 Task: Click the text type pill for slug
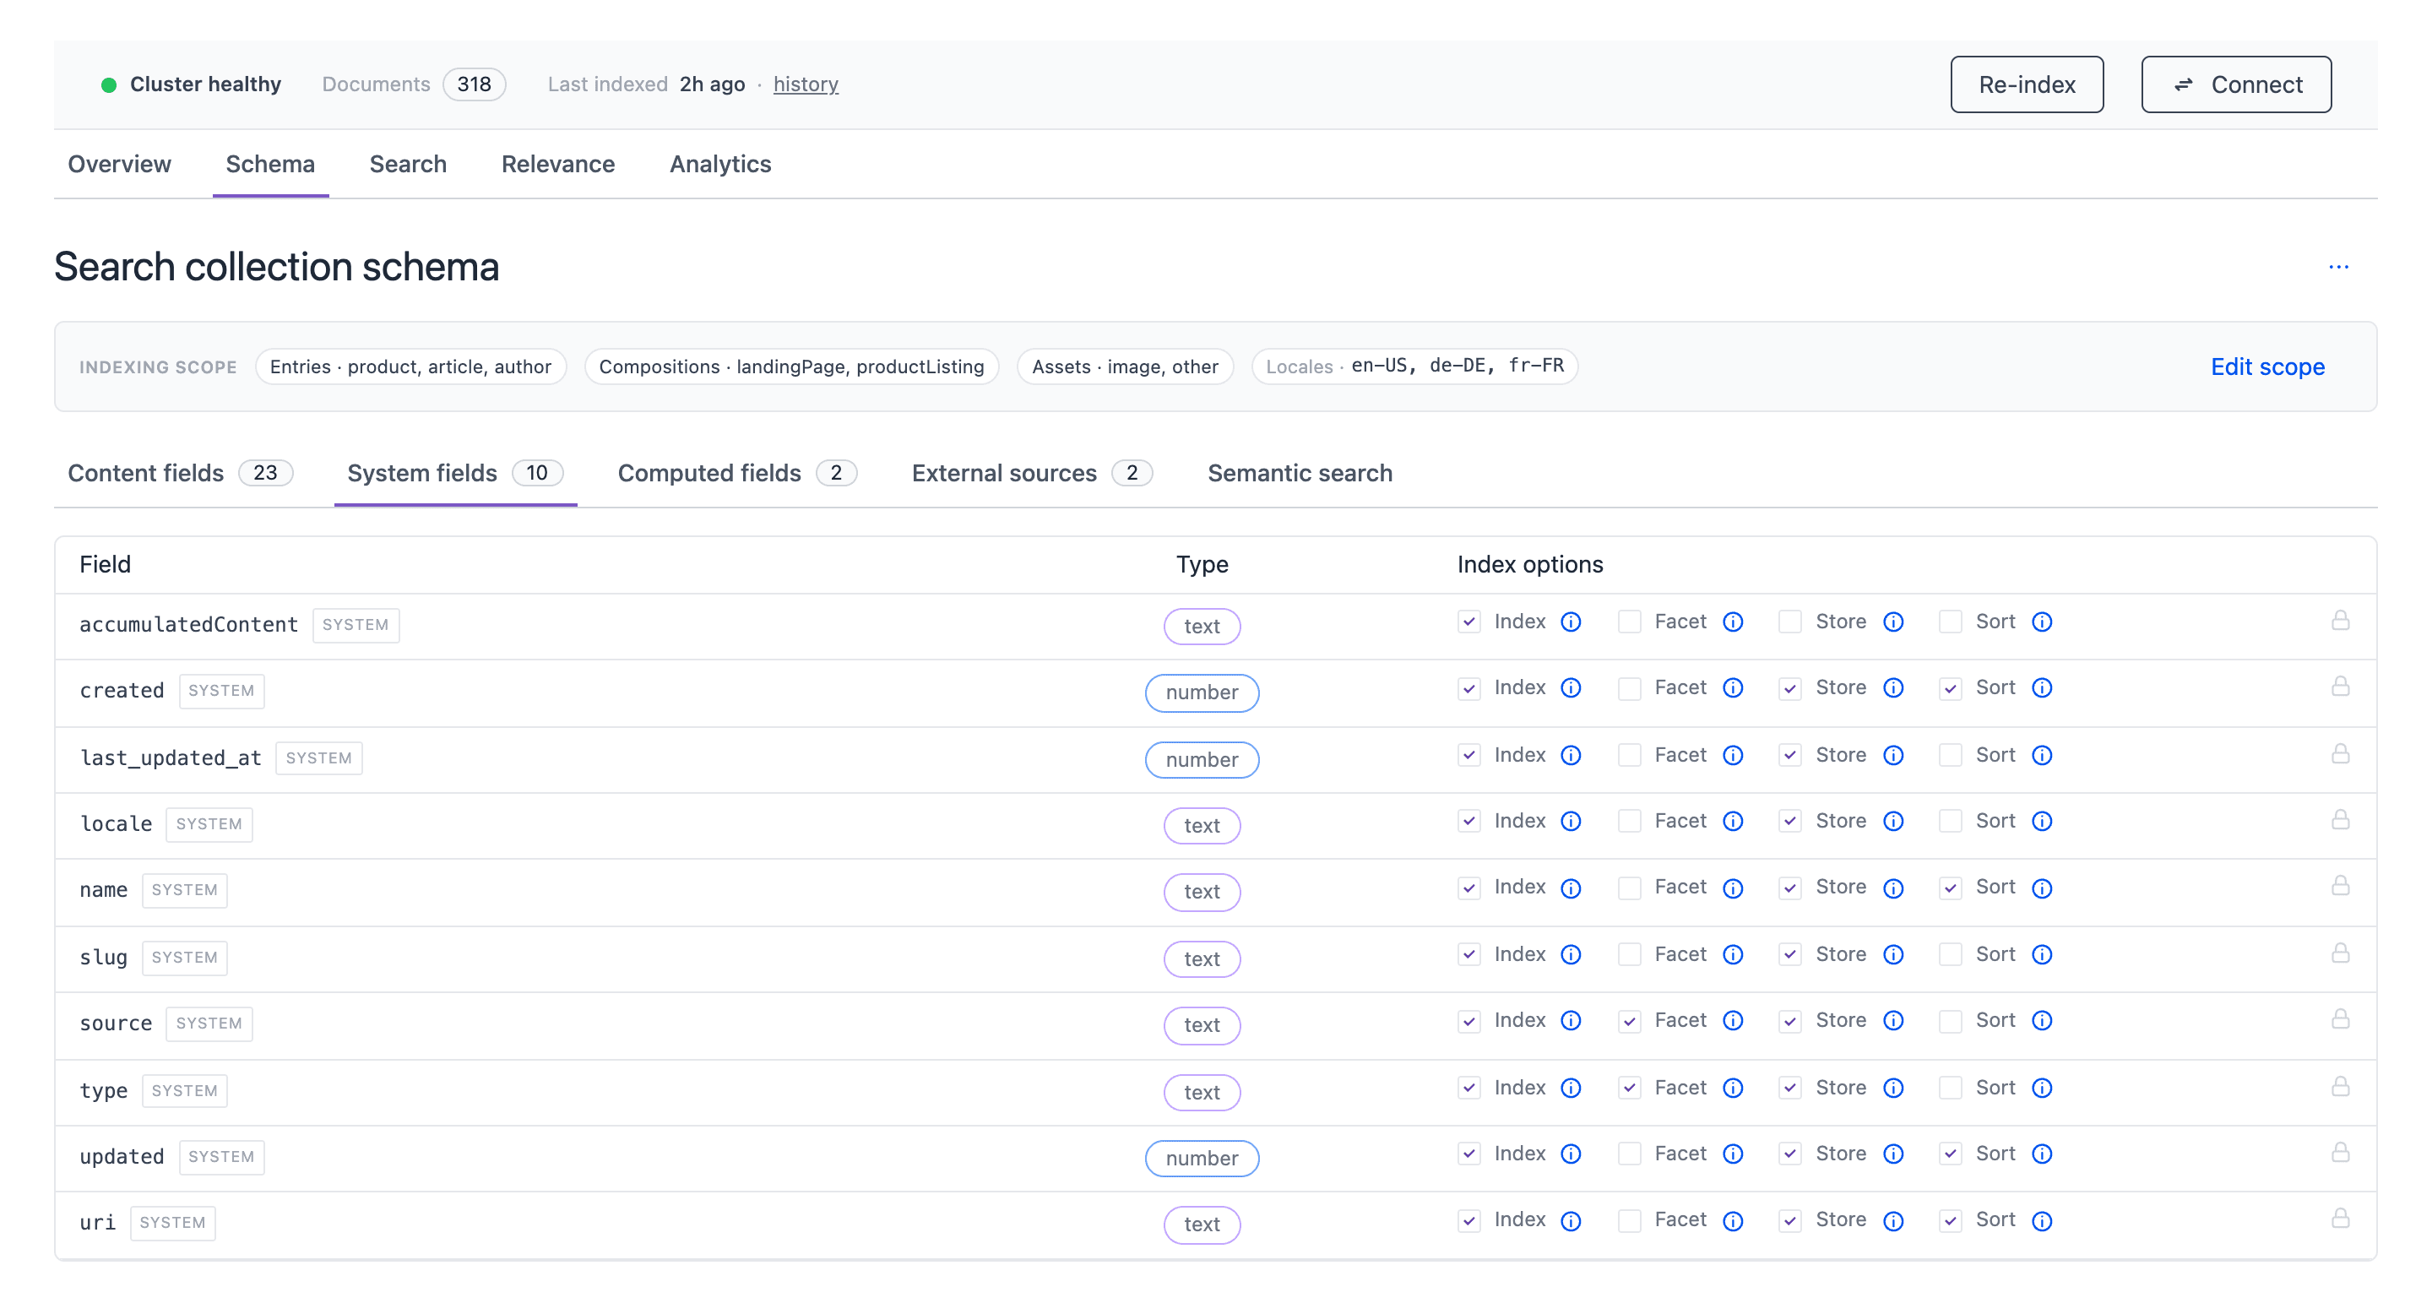coord(1201,959)
